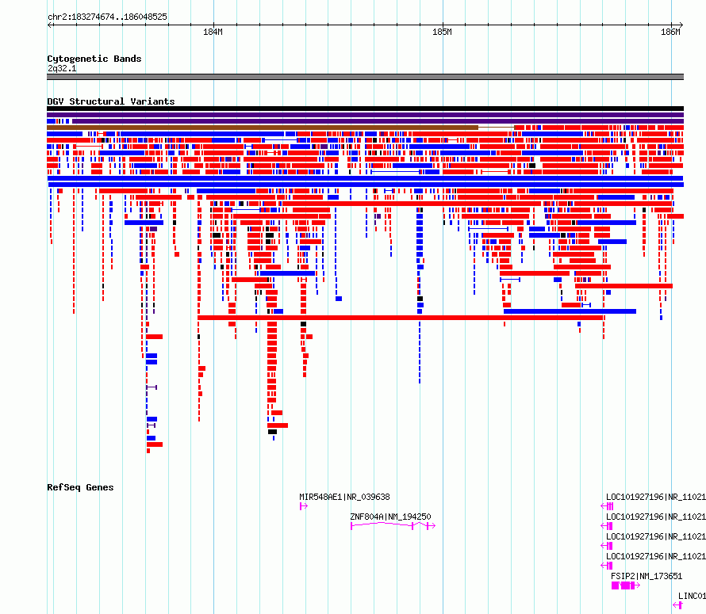Click the ZNF804A magenta gene model glyph

[x=393, y=525]
